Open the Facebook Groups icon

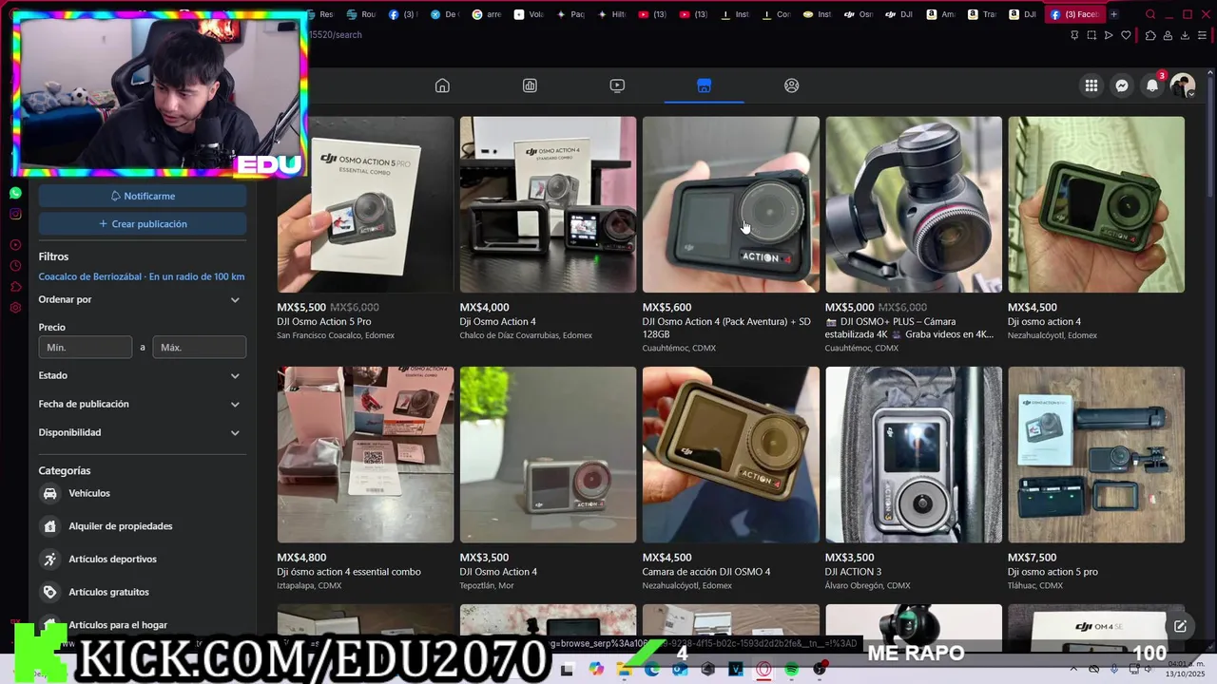(x=791, y=85)
